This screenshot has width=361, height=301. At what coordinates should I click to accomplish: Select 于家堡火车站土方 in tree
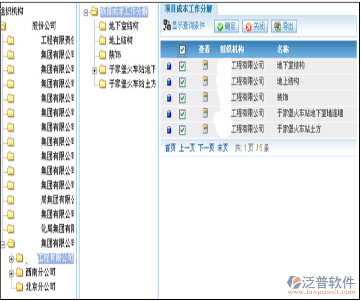(x=133, y=84)
